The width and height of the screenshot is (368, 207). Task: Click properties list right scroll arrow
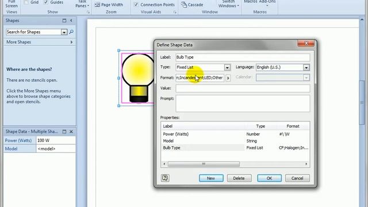pos(306,164)
